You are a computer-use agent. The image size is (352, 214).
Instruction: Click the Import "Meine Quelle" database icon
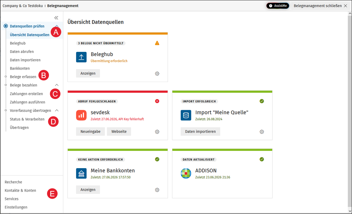(x=186, y=115)
